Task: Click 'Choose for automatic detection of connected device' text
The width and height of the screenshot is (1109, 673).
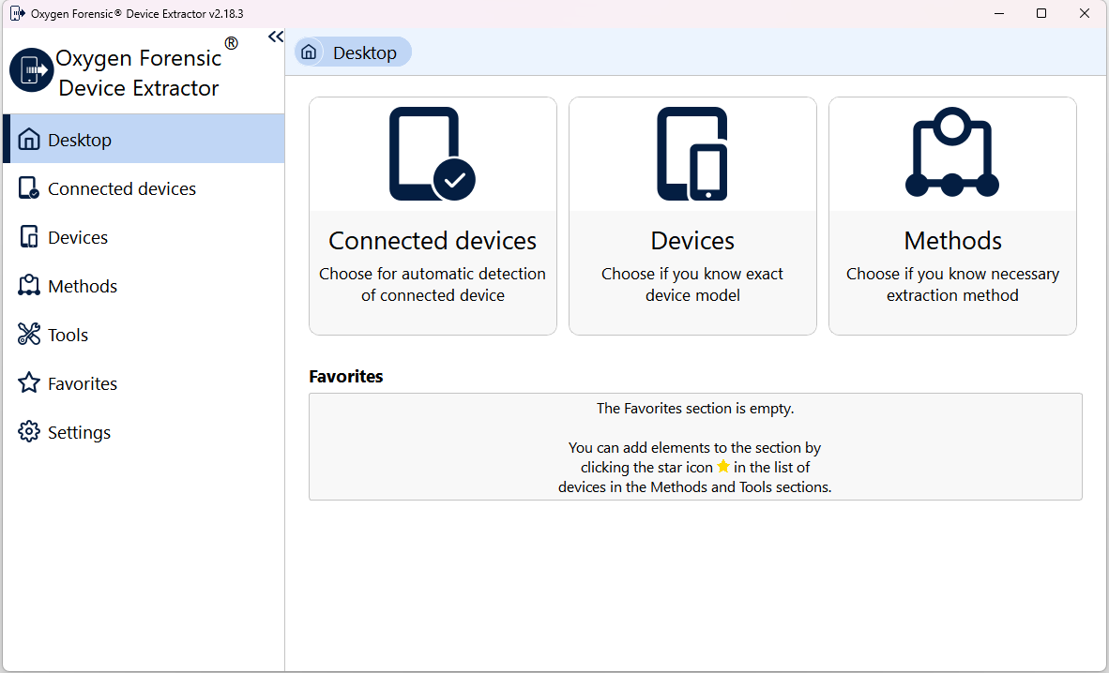Action: click(x=433, y=284)
